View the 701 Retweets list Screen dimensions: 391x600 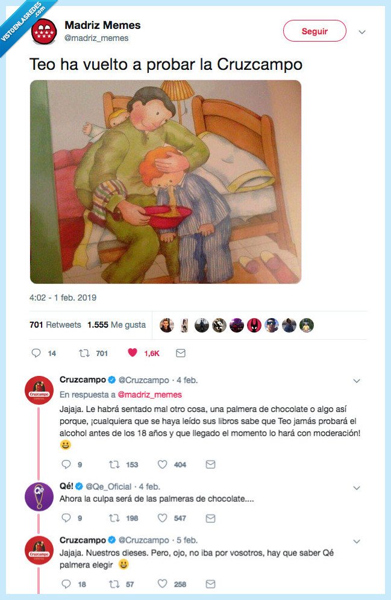point(55,325)
